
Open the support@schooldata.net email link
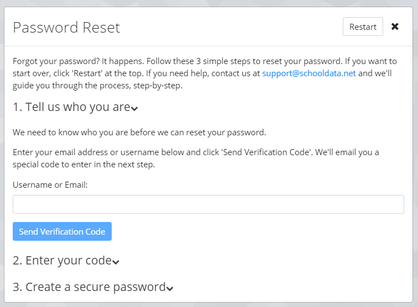[x=309, y=73]
